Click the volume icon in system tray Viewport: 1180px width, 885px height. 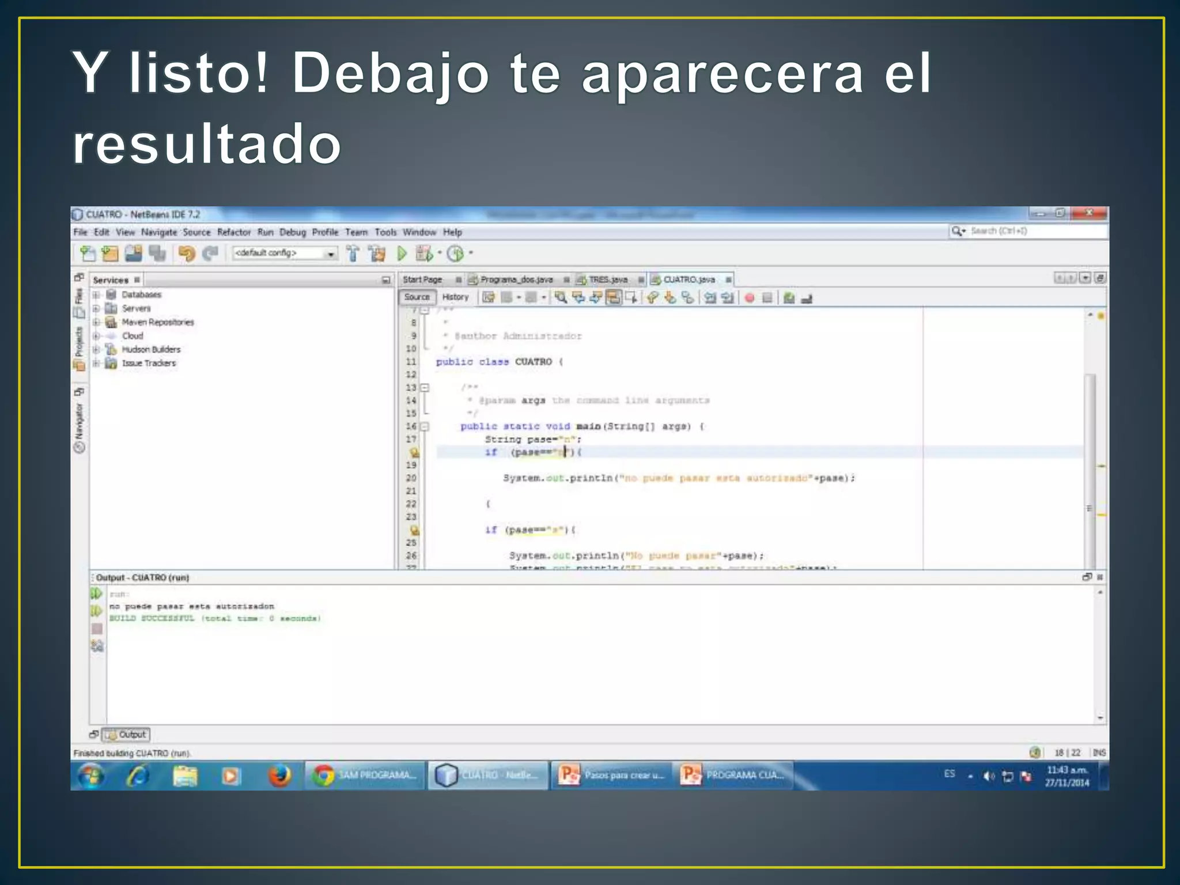(x=989, y=776)
